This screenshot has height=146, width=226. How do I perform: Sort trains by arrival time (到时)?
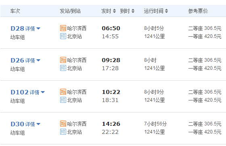127,11
